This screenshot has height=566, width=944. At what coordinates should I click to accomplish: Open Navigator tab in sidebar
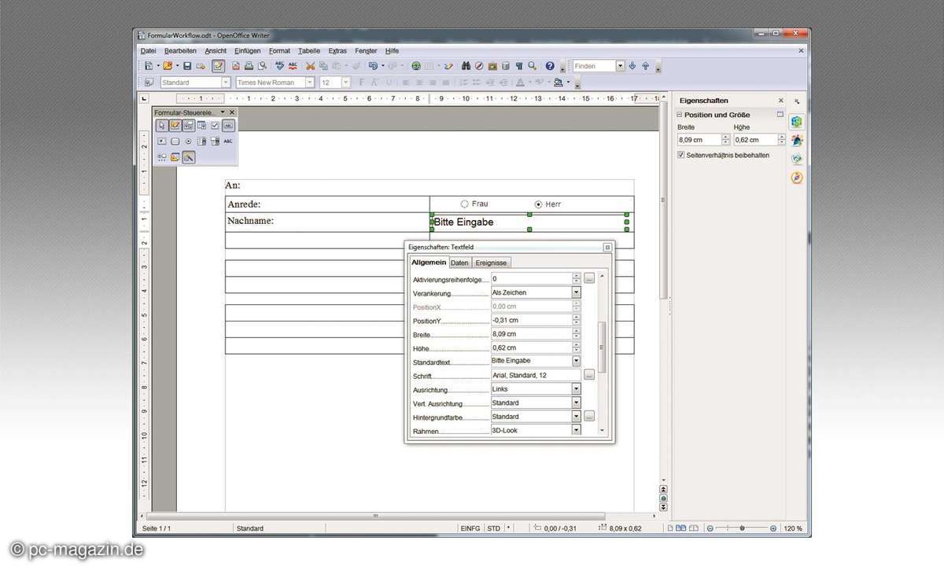[x=797, y=178]
